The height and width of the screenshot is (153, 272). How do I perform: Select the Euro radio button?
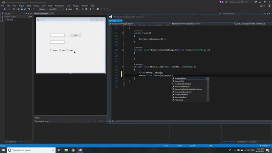click(62, 50)
